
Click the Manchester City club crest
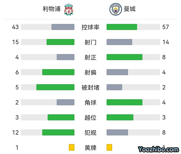click(x=115, y=9)
